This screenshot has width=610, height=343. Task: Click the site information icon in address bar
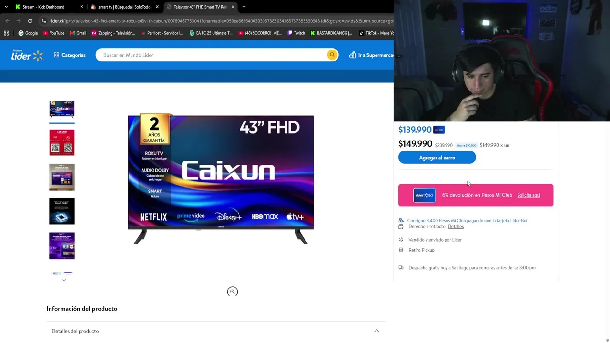point(44,21)
